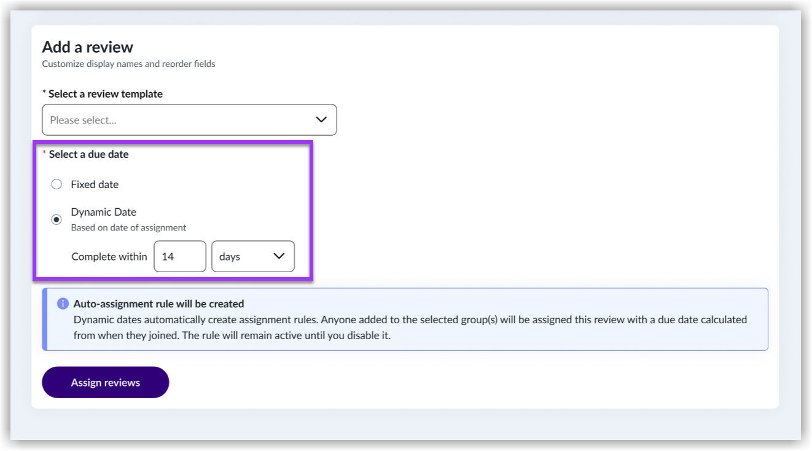The width and height of the screenshot is (812, 451).
Task: Click the 'Complete within' label text
Action: click(x=109, y=257)
